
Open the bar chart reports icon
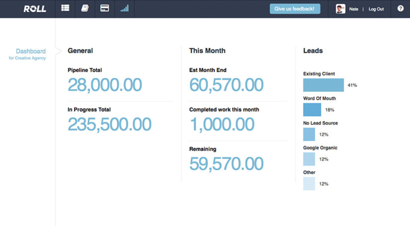point(125,8)
